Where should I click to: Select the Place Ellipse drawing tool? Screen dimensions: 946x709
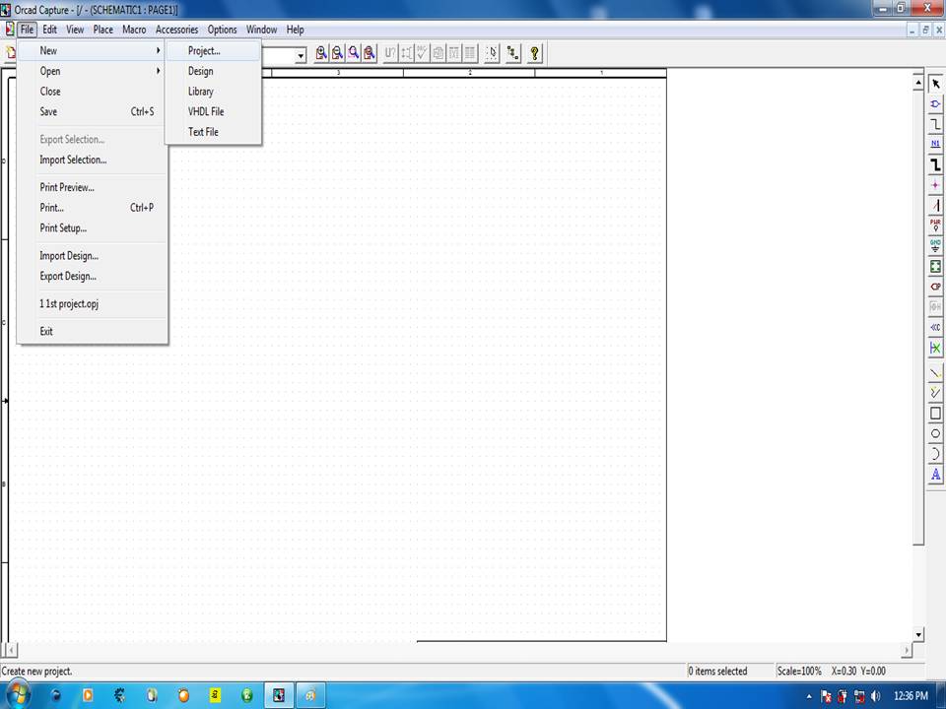coord(935,433)
